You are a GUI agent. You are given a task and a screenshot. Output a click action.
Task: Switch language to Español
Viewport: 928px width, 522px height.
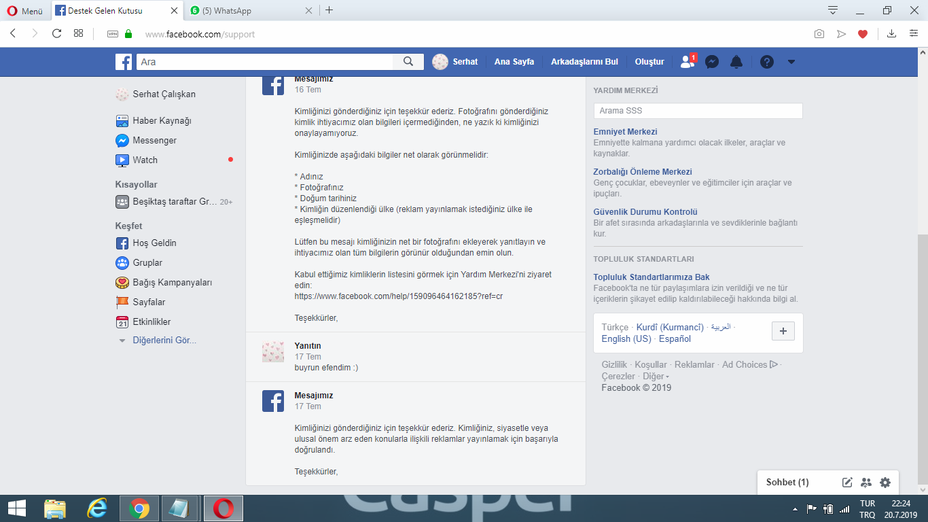click(675, 339)
